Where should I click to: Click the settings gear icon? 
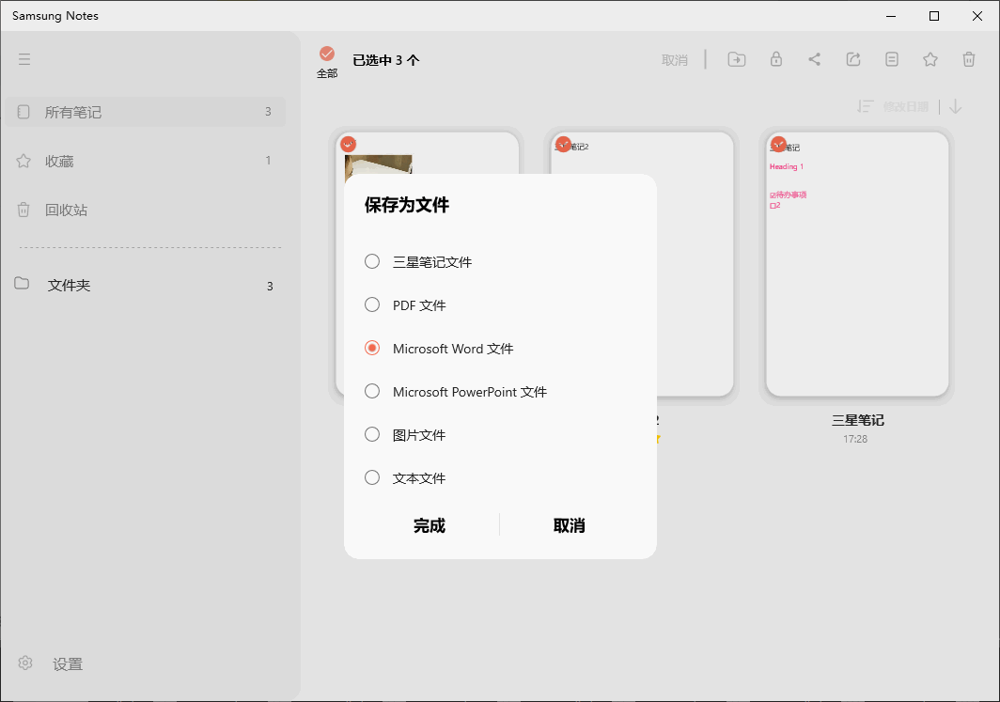pyautogui.click(x=24, y=663)
